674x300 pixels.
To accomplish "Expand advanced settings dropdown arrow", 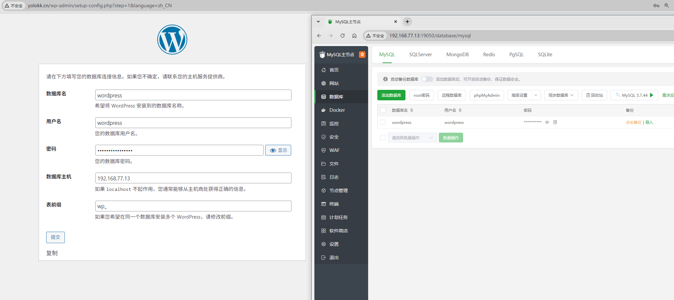I will [536, 95].
